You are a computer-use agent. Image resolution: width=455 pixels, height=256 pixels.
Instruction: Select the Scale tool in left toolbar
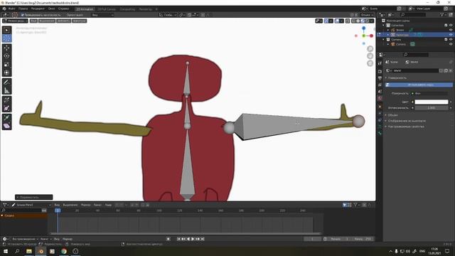click(x=6, y=65)
